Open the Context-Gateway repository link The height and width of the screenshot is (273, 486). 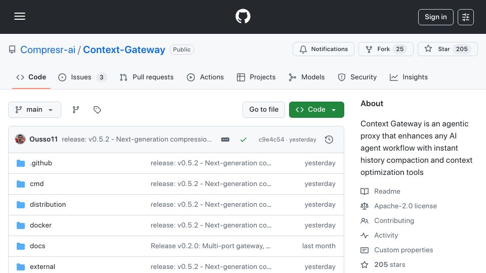124,50
